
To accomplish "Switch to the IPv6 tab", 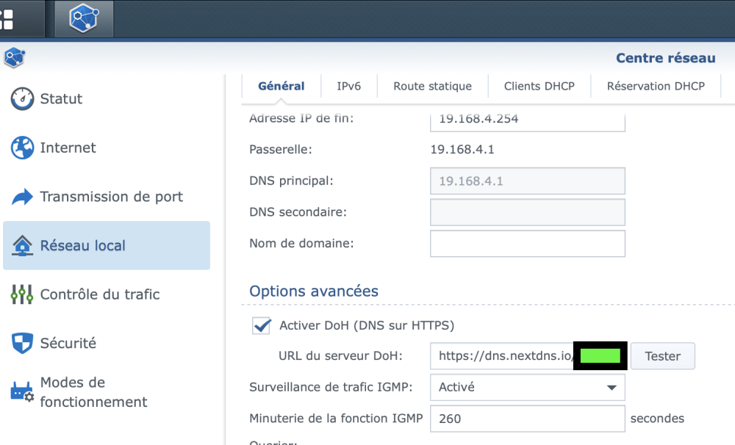I will pyautogui.click(x=348, y=86).
